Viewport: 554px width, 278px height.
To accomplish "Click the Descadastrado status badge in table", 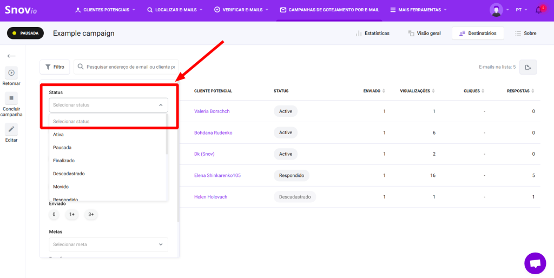I will [x=295, y=197].
